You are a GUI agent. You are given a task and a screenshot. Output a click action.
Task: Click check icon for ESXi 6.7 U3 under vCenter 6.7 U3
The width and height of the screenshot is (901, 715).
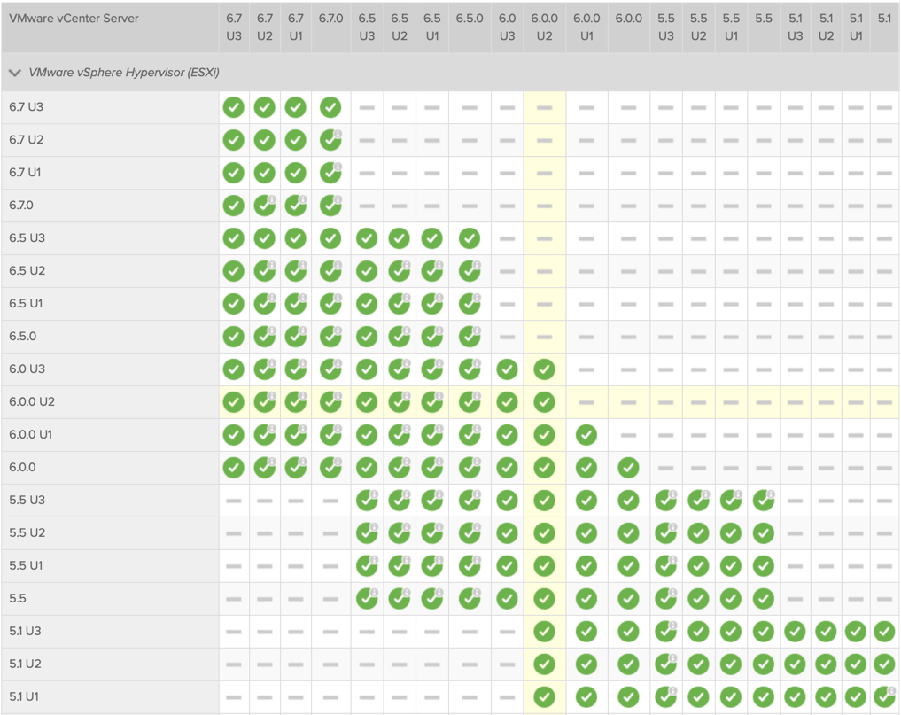click(x=234, y=107)
